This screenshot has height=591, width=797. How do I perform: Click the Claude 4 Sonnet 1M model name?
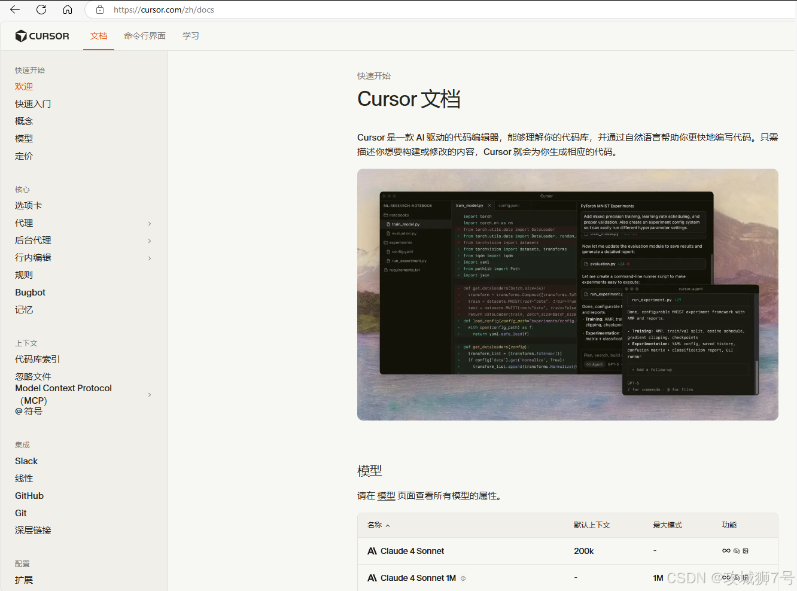click(x=418, y=578)
